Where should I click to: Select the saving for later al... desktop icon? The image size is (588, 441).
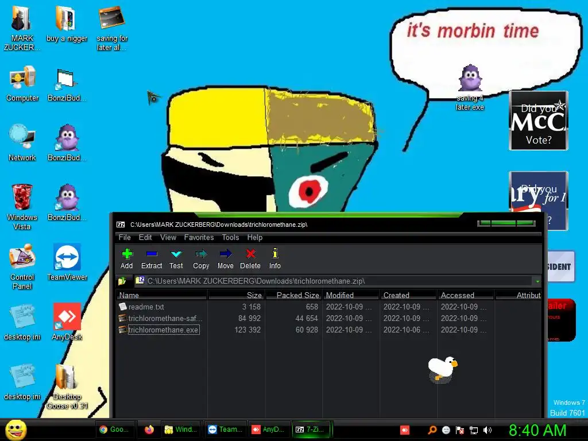(x=112, y=29)
